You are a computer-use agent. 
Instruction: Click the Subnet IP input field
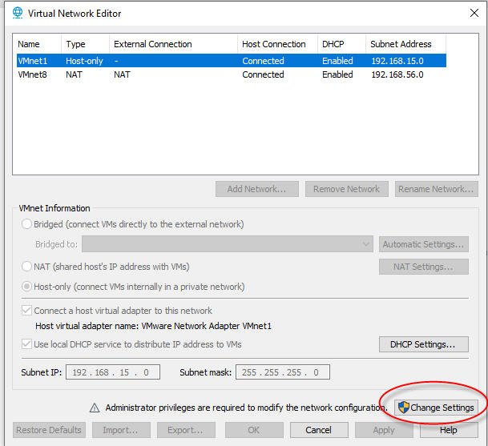pos(114,372)
